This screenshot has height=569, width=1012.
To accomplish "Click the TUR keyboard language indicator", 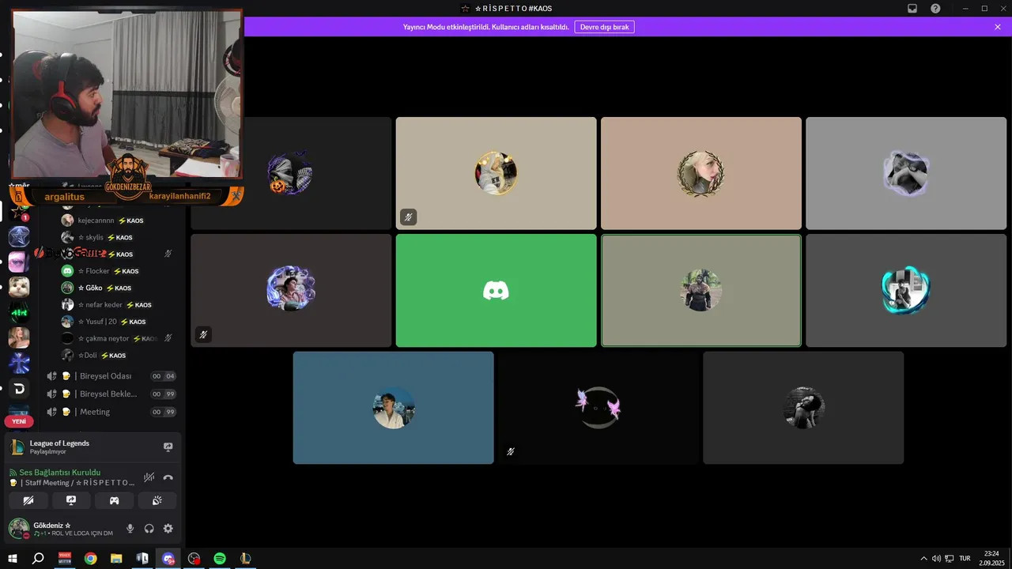I will tap(965, 559).
